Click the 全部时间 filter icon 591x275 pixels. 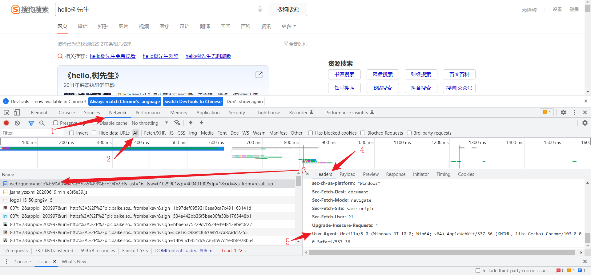(x=286, y=44)
